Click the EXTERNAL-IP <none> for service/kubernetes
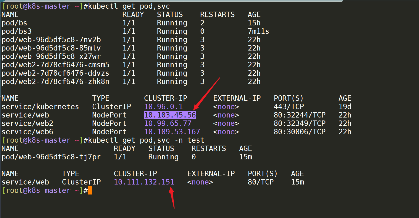Viewport: 419px width, 218px height. click(226, 107)
